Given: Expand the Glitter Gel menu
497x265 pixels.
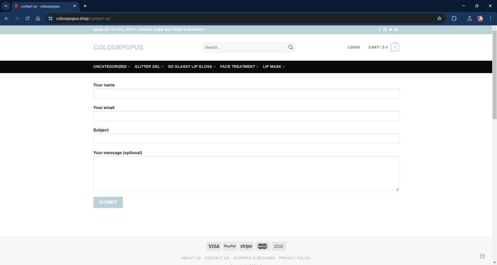Looking at the screenshot, I should pos(149,67).
